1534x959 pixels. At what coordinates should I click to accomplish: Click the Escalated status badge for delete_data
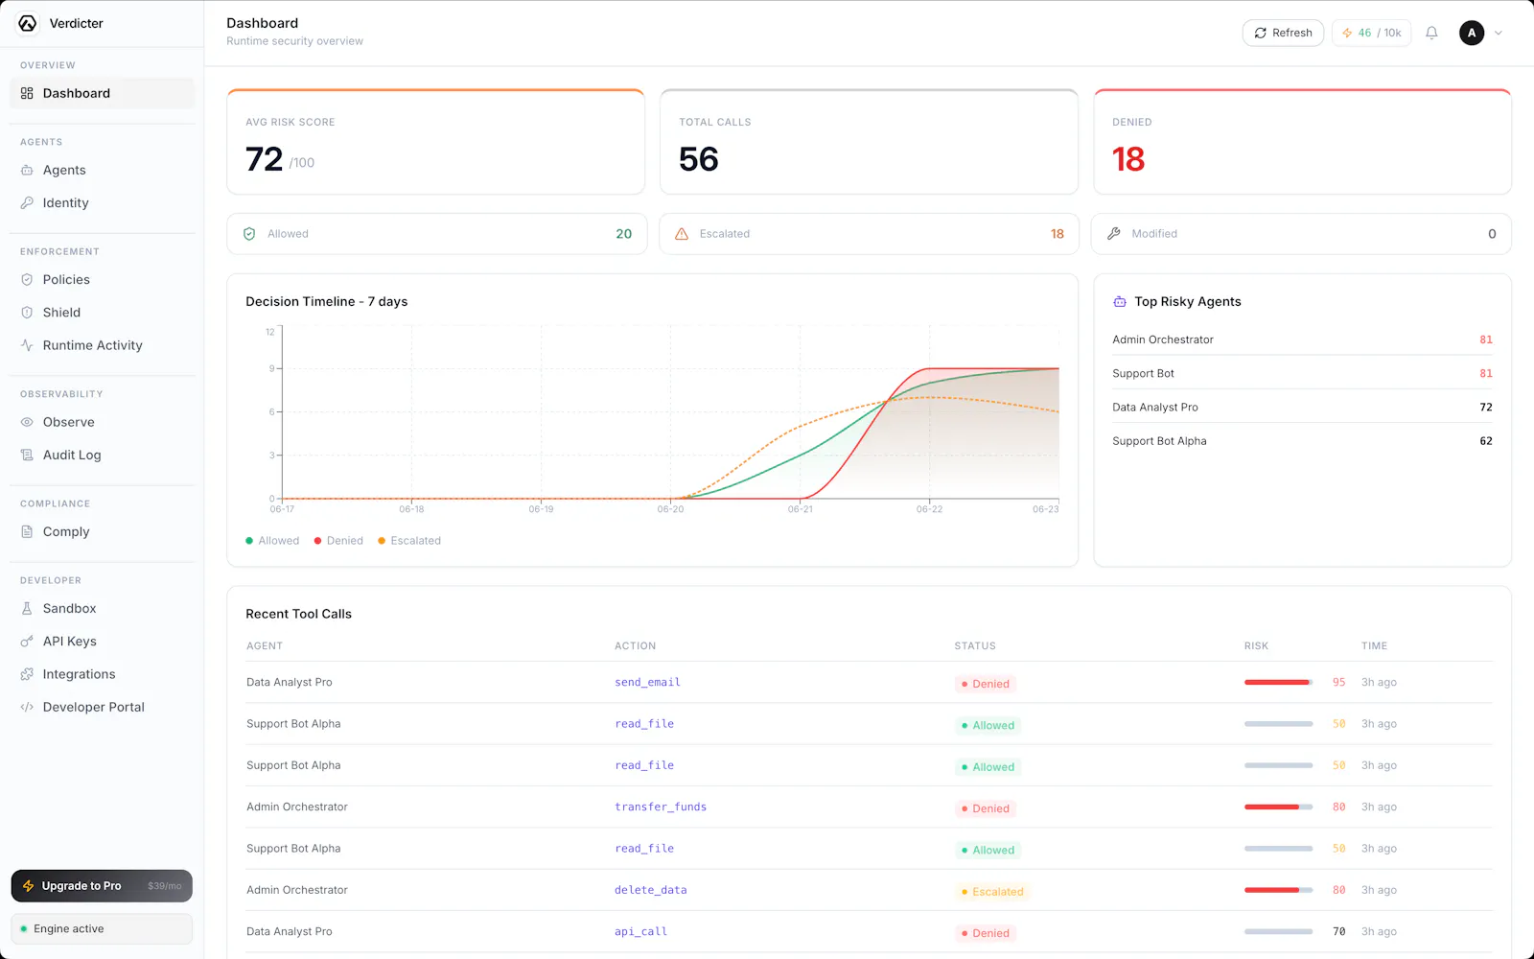click(992, 892)
